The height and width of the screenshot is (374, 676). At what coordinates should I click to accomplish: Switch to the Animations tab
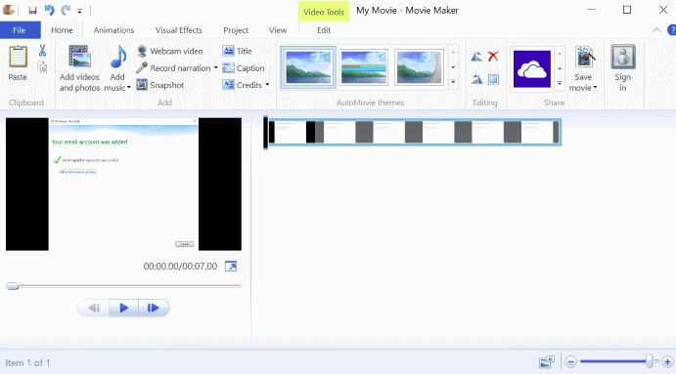pyautogui.click(x=113, y=30)
